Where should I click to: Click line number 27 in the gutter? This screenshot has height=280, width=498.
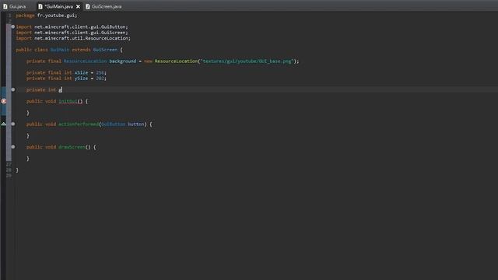point(9,164)
